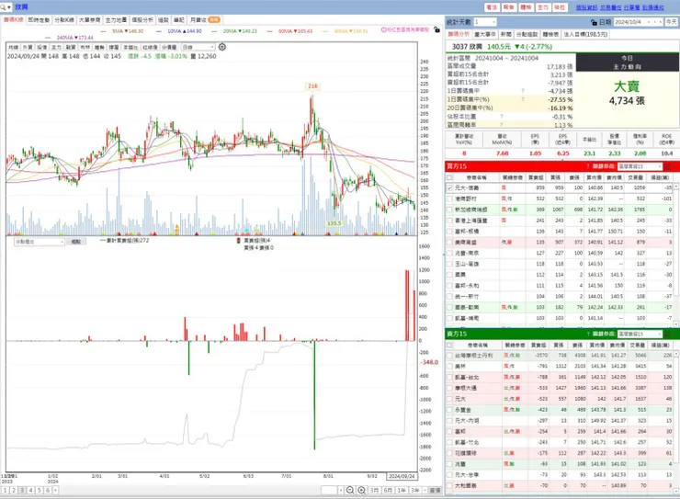680x499 pixels.
Task: Switch to the 法人目標(198.5元) tab
Action: [x=585, y=34]
